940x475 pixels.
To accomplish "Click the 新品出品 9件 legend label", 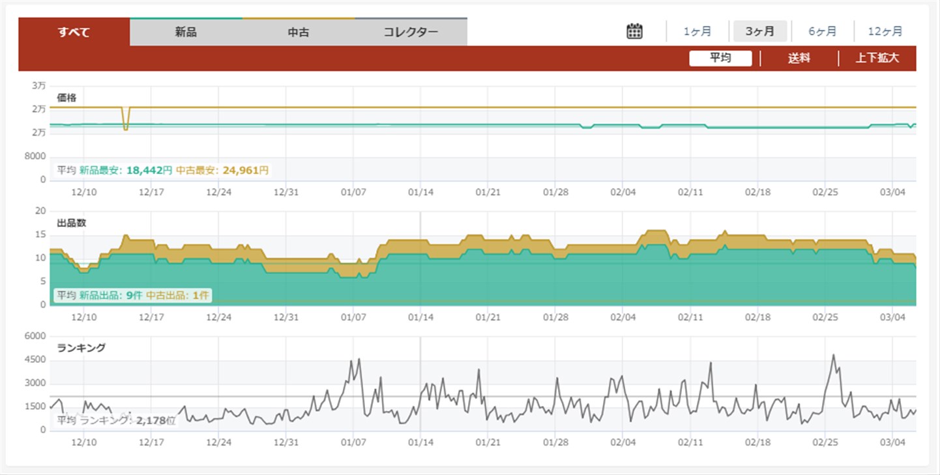I will [110, 295].
